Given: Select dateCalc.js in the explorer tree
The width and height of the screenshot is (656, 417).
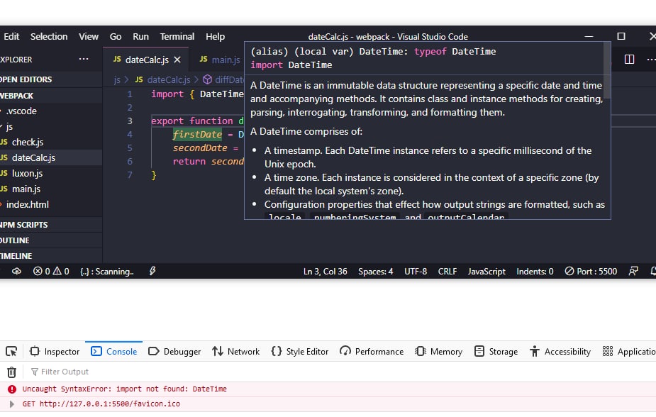Looking at the screenshot, I should point(51,157).
